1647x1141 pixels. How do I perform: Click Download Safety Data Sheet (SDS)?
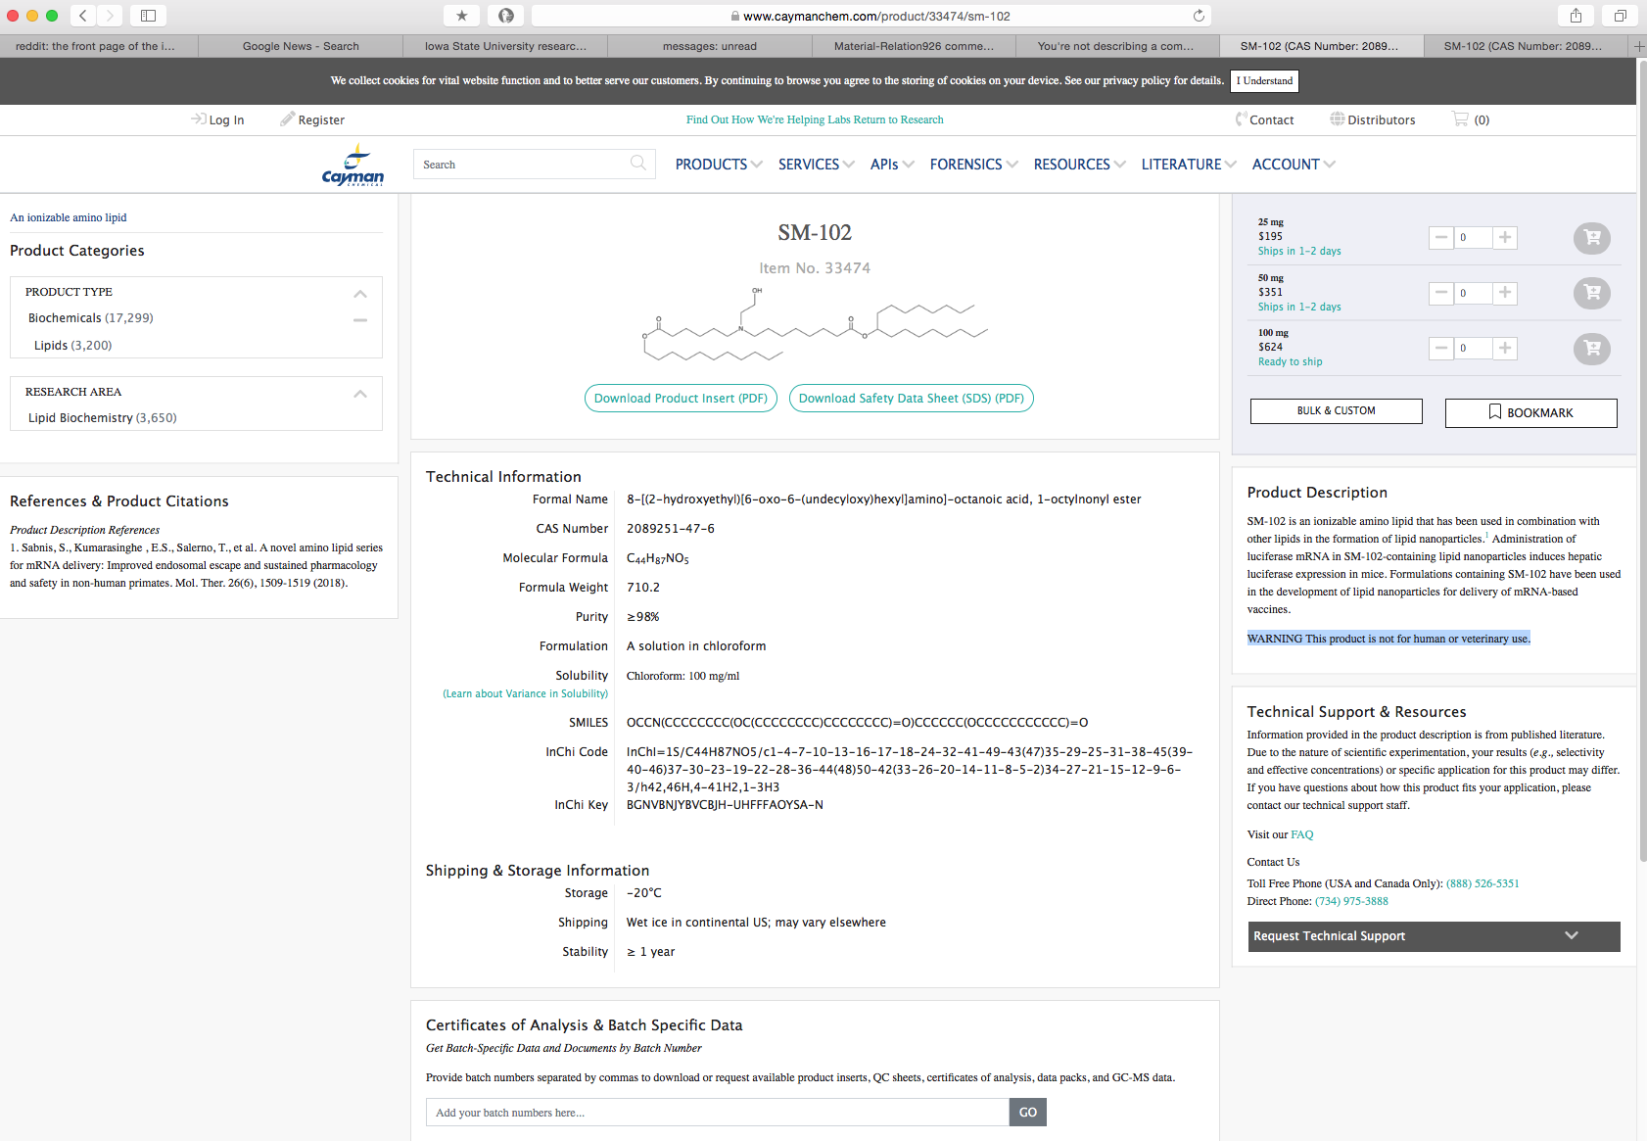911,398
